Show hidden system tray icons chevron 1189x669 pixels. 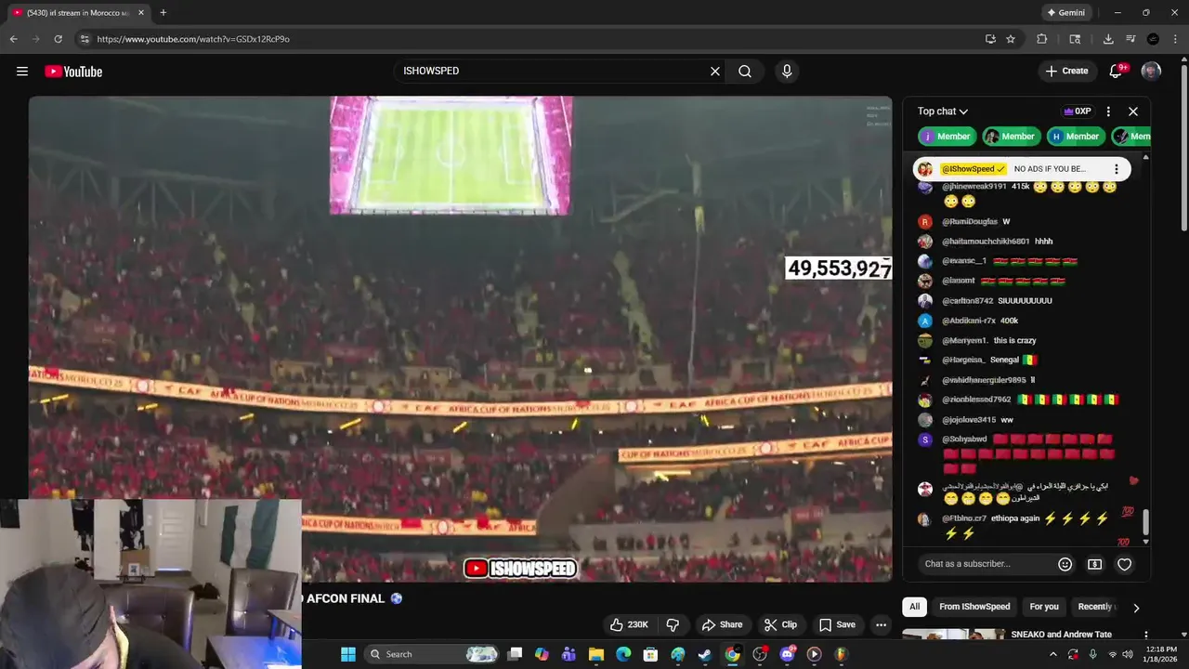[x=1053, y=654]
